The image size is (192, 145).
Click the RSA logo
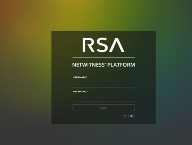tap(103, 45)
